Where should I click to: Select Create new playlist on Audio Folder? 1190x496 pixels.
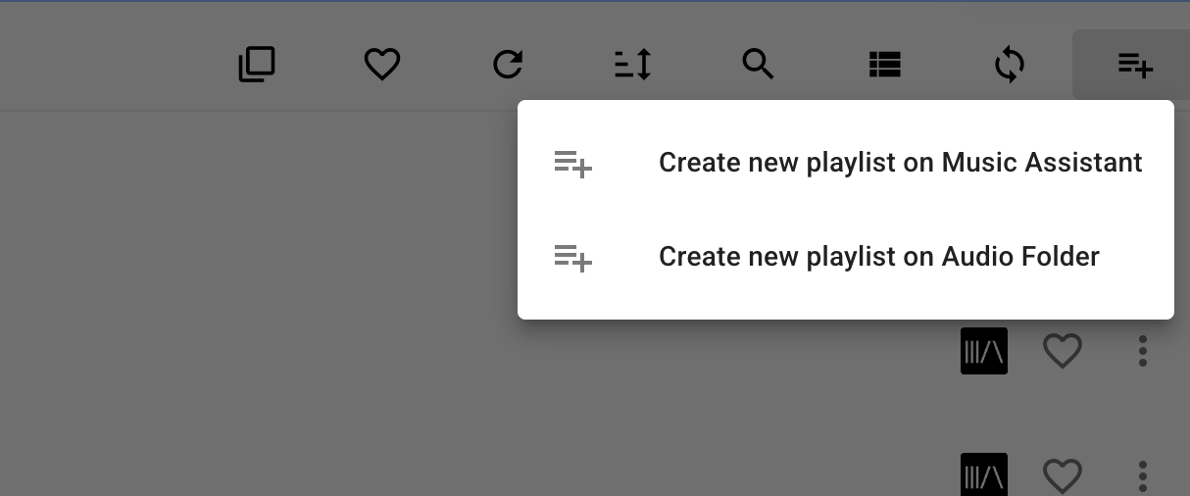(x=878, y=257)
